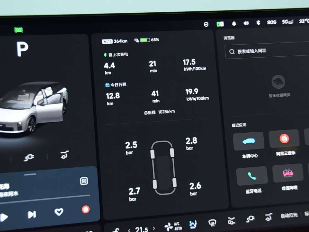Viewport: 309px width, 232px height.
Task: Select the 今日行程 trip heading
Action: (116, 85)
